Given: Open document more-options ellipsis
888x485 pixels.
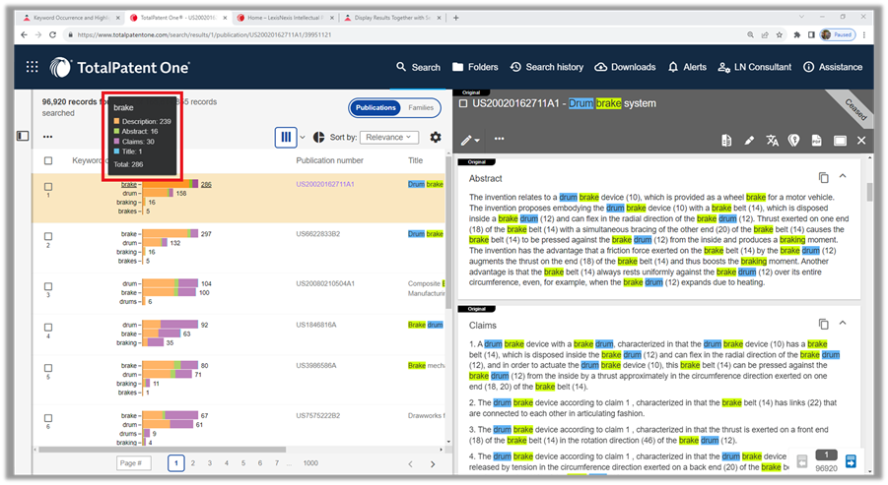Looking at the screenshot, I should click(499, 139).
